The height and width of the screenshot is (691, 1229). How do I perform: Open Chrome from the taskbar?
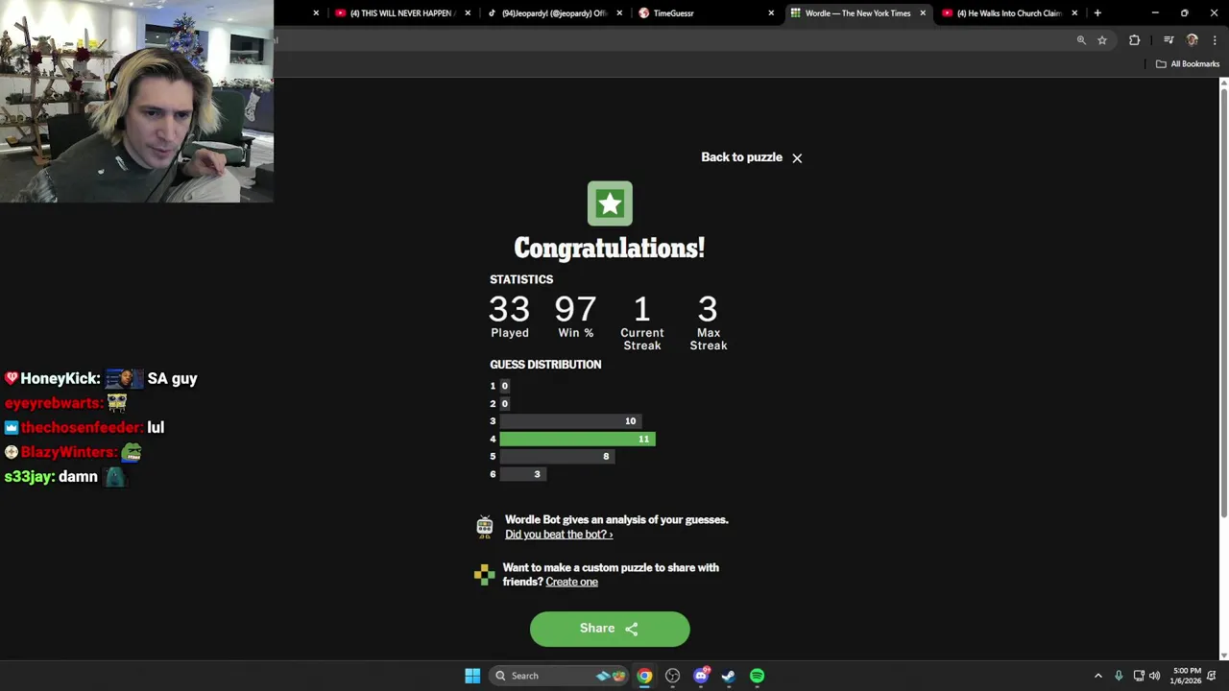(644, 676)
